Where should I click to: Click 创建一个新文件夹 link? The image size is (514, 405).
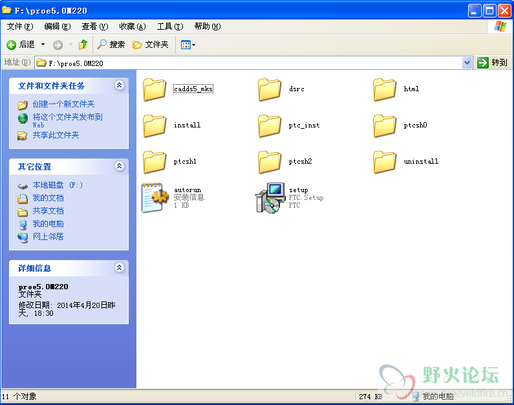tap(63, 104)
